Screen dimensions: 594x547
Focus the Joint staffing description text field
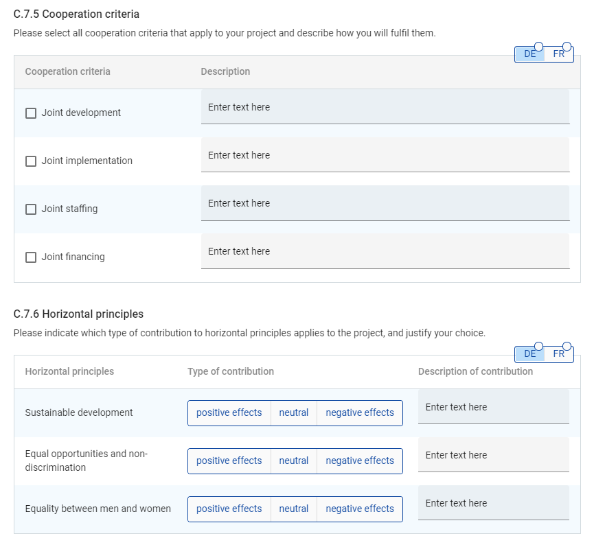click(x=385, y=204)
